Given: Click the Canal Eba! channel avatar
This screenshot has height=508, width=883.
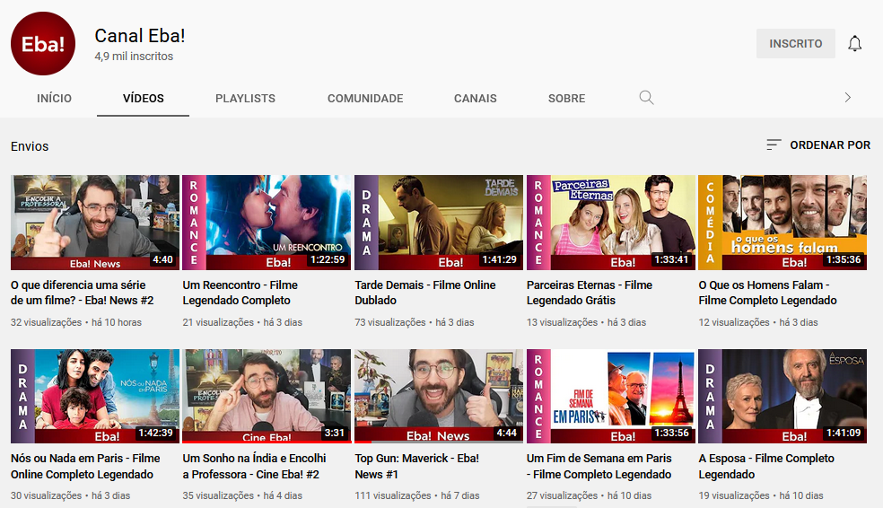Looking at the screenshot, I should coord(43,44).
